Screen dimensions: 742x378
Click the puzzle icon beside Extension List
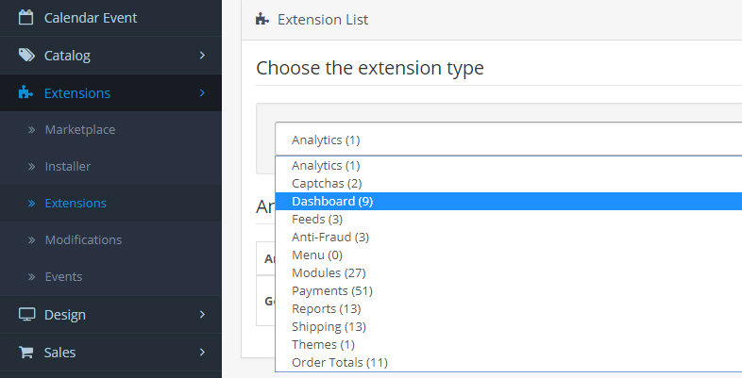(262, 19)
